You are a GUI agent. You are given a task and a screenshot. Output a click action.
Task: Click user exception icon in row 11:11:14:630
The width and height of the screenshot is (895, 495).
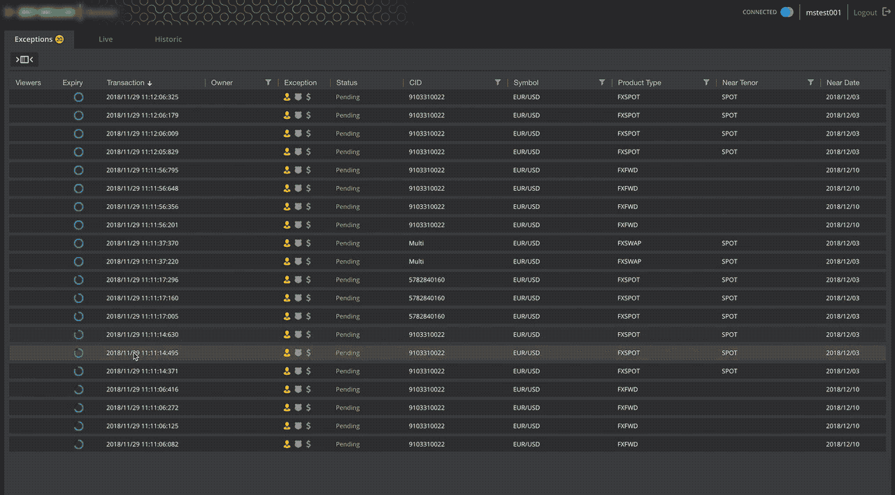[287, 335]
